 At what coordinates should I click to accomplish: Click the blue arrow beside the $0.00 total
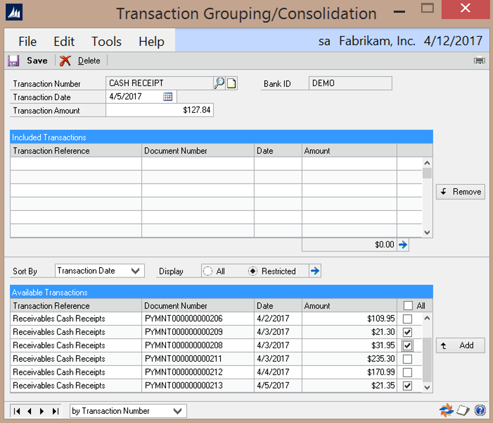click(x=403, y=245)
